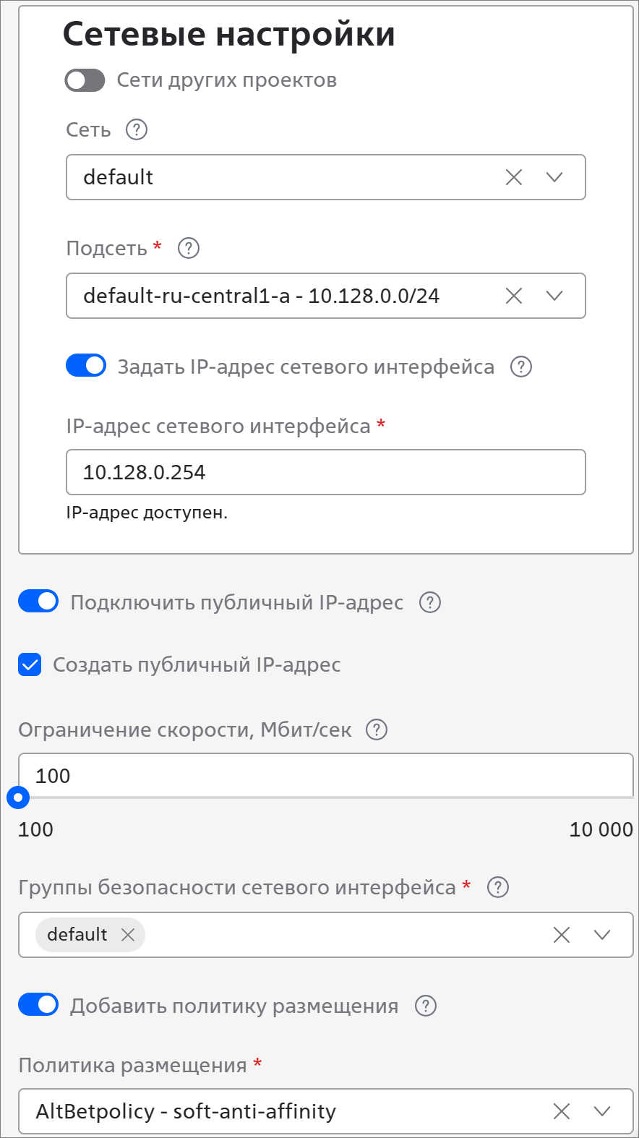Clear all selected security groups
This screenshot has height=1138, width=639.
tap(562, 935)
